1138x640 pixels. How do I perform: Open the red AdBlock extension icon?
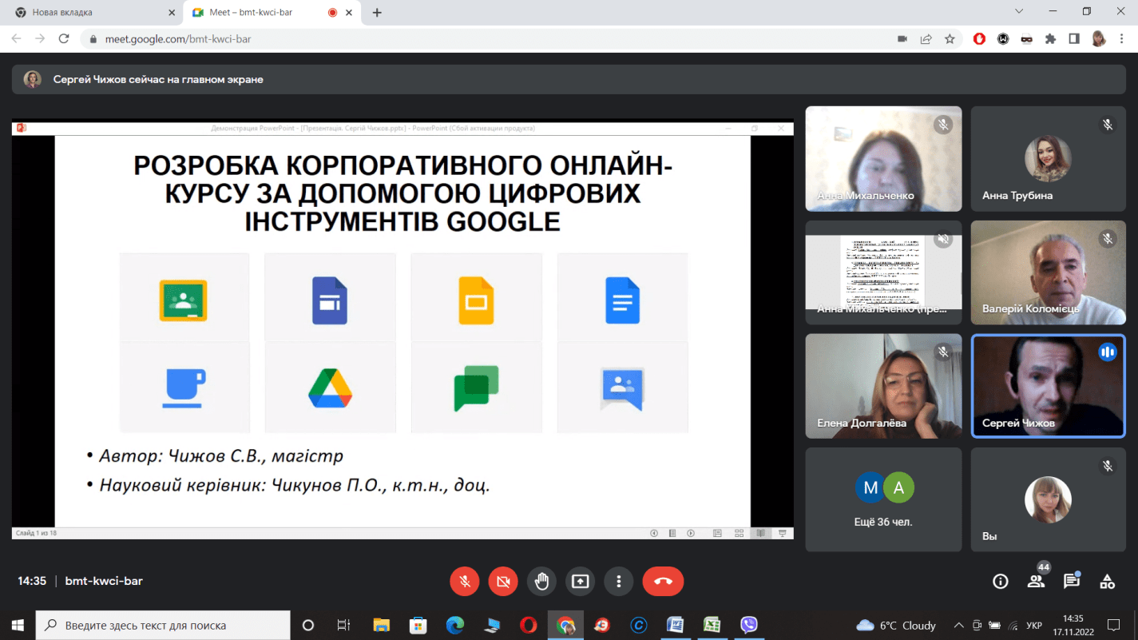[980, 38]
